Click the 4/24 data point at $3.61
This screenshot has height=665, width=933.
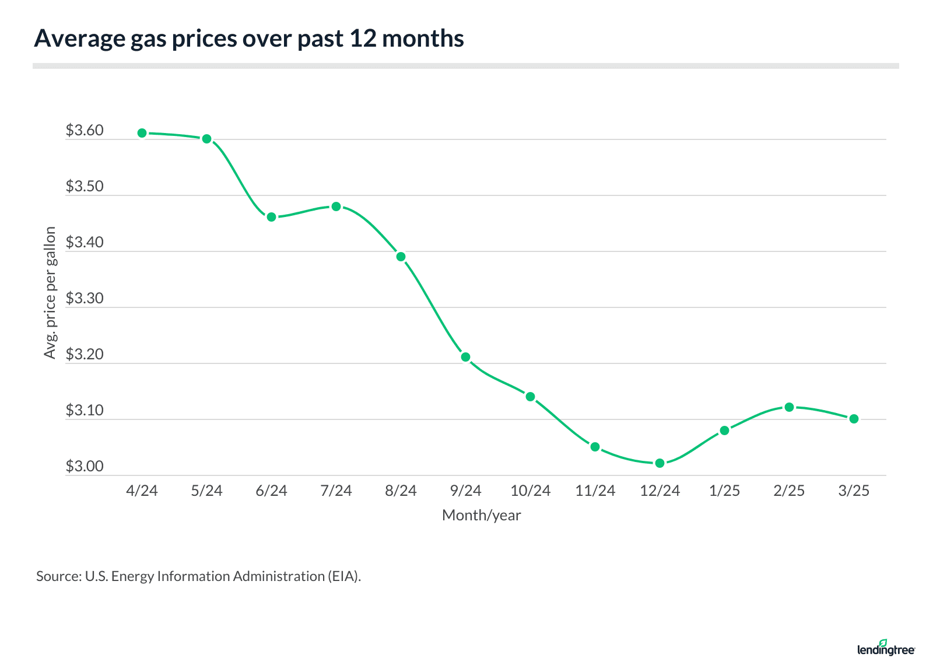pyautogui.click(x=142, y=133)
